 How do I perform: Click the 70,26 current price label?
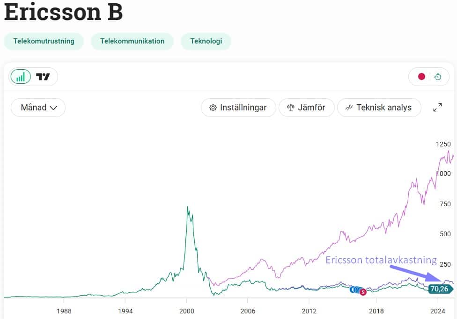coord(439,289)
